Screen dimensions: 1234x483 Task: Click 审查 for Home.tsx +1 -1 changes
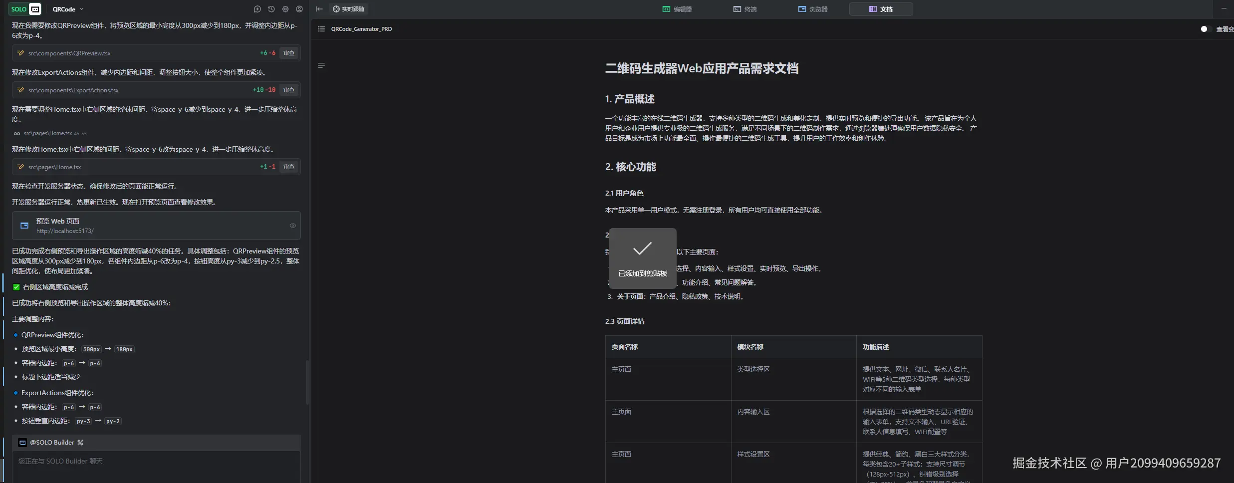coord(289,167)
